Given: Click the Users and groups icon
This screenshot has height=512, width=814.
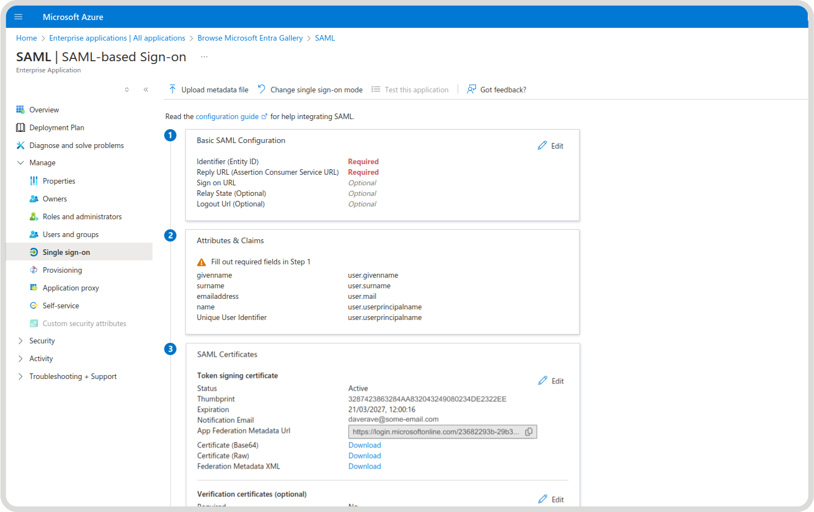Looking at the screenshot, I should point(34,234).
